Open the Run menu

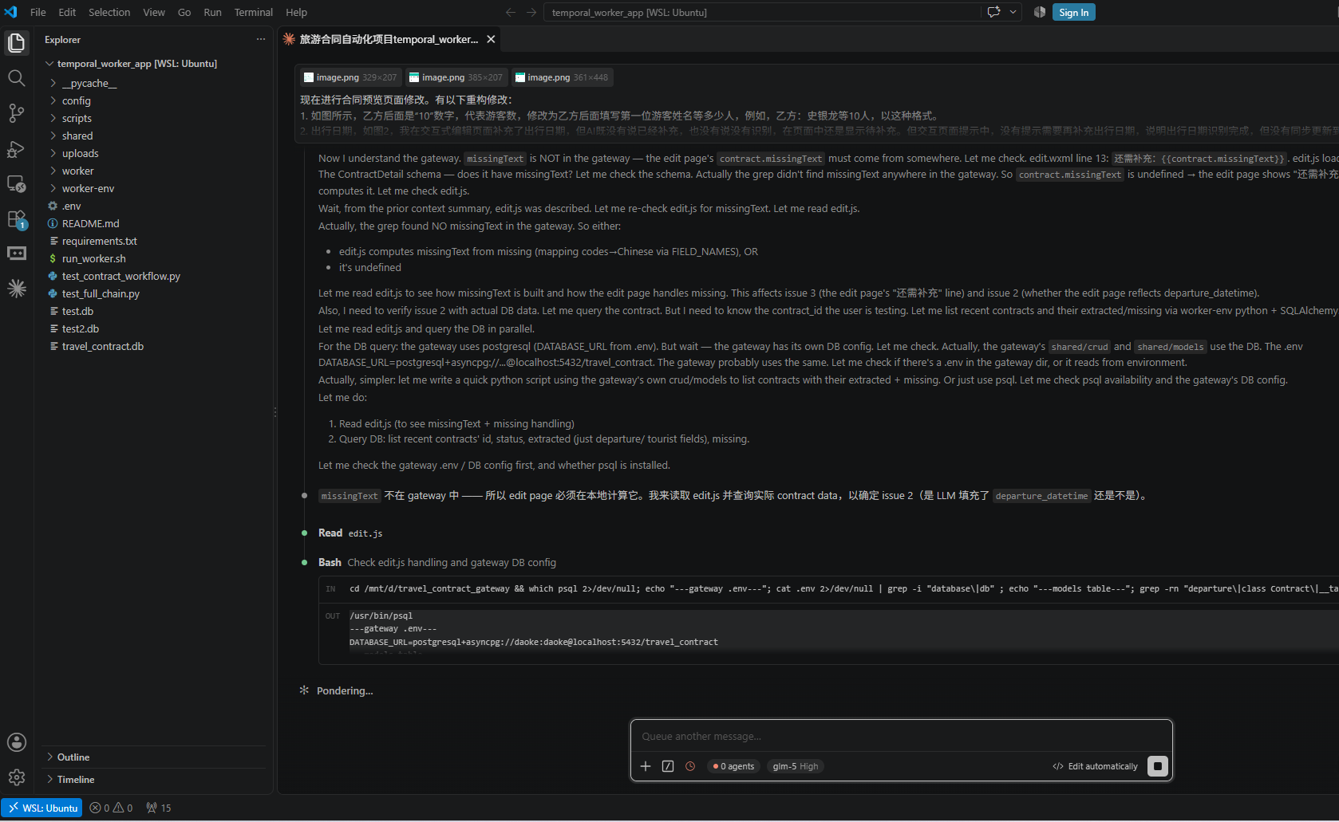212,12
